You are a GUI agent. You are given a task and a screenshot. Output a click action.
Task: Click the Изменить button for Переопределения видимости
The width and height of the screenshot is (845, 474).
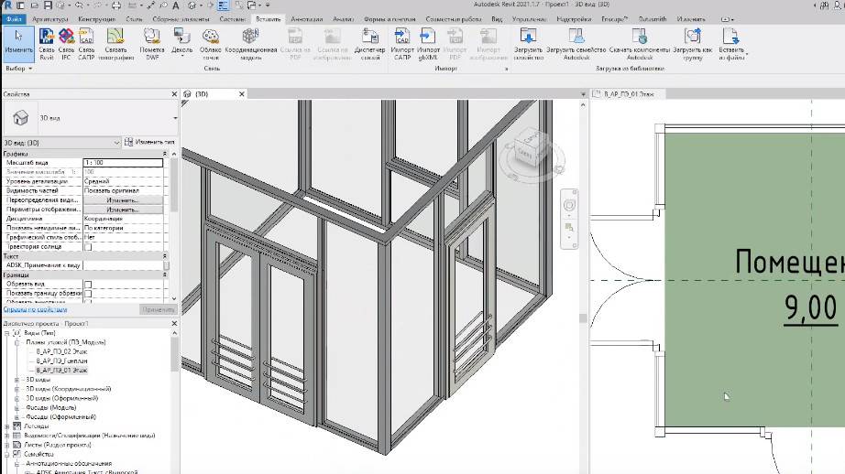122,199
